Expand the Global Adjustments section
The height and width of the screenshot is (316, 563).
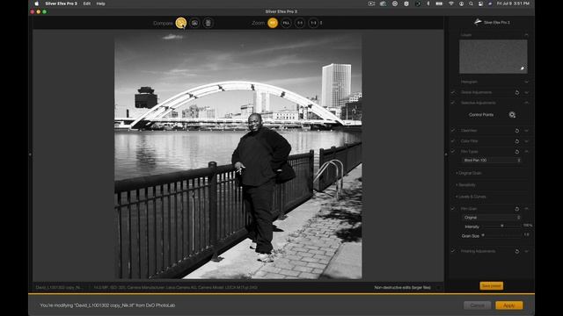pyautogui.click(x=526, y=92)
